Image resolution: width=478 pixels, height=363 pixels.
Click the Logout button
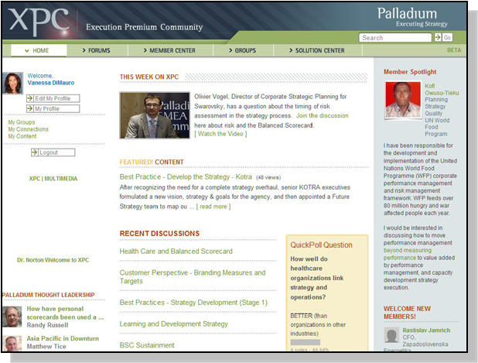click(x=53, y=152)
